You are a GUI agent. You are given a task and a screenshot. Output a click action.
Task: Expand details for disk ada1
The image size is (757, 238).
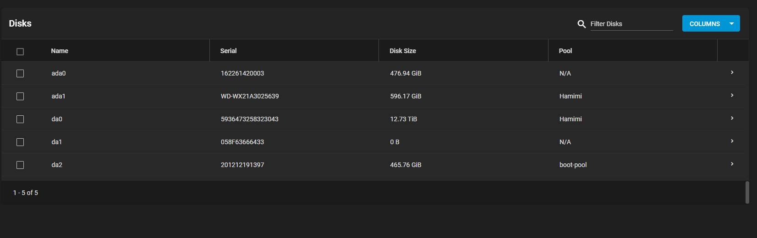pyautogui.click(x=732, y=95)
